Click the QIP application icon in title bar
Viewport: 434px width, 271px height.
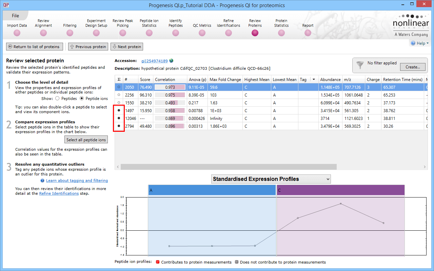click(6, 5)
